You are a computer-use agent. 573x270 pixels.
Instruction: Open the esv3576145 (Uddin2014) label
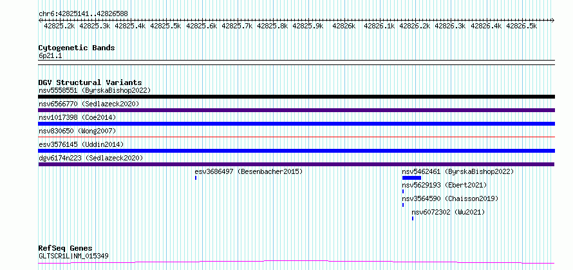click(81, 144)
